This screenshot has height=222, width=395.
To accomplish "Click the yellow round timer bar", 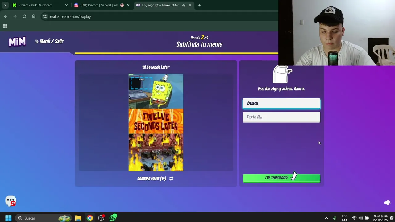I will [177, 53].
